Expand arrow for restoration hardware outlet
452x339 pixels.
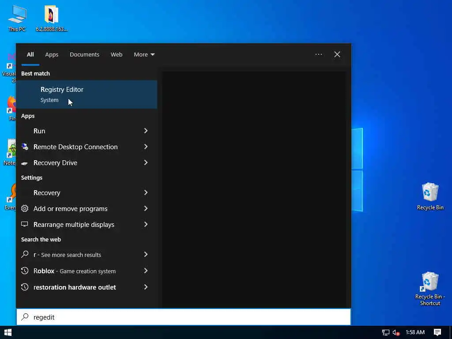146,287
